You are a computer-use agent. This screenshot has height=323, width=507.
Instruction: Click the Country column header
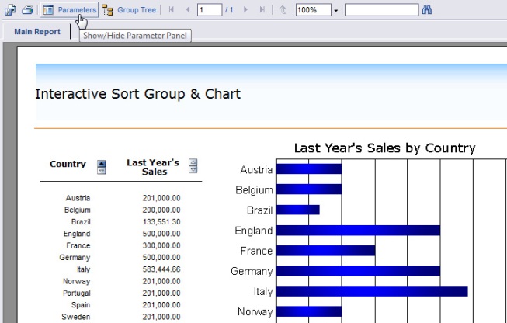[68, 165]
